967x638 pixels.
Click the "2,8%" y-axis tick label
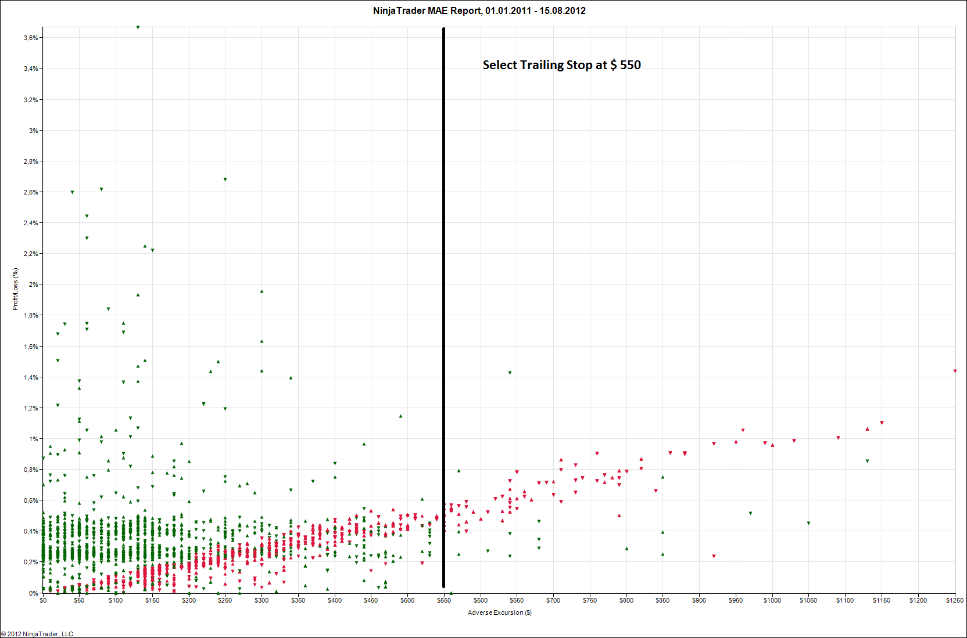(x=31, y=161)
